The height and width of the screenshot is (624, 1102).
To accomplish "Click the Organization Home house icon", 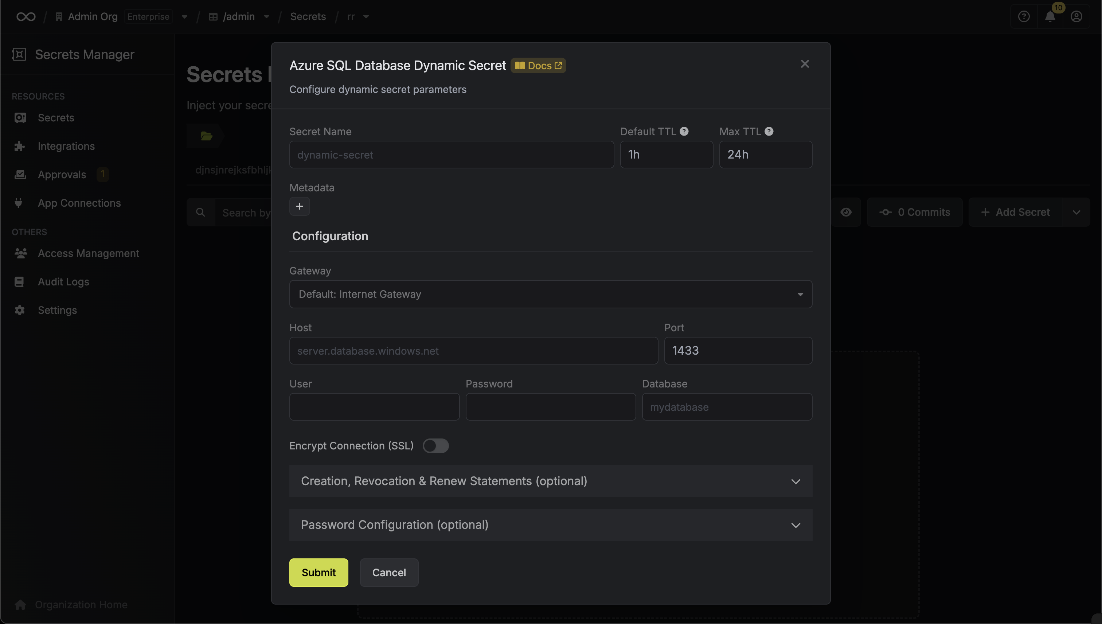I will coord(20,604).
